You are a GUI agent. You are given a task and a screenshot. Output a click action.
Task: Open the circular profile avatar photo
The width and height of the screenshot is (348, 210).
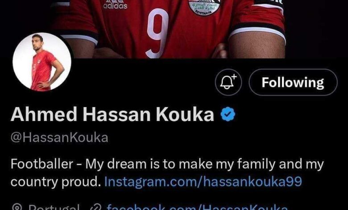[42, 62]
